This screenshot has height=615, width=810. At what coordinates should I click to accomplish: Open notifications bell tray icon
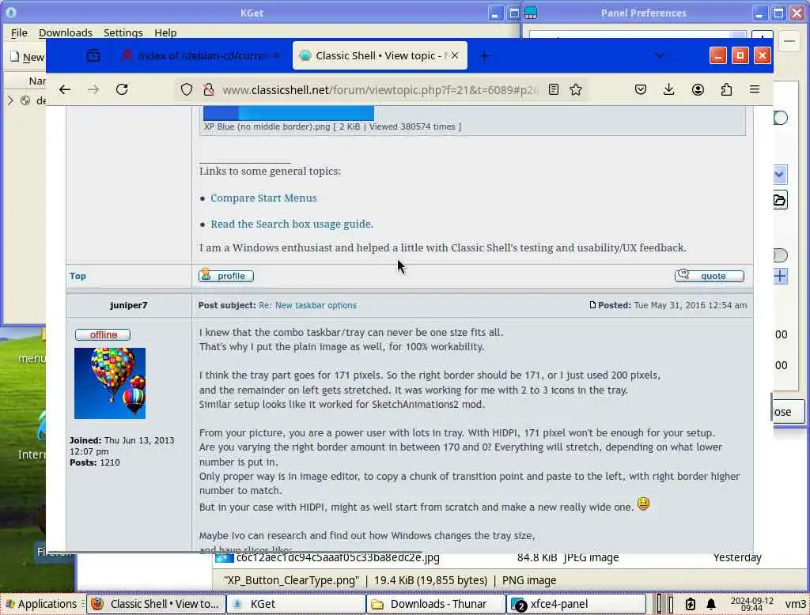(x=711, y=604)
